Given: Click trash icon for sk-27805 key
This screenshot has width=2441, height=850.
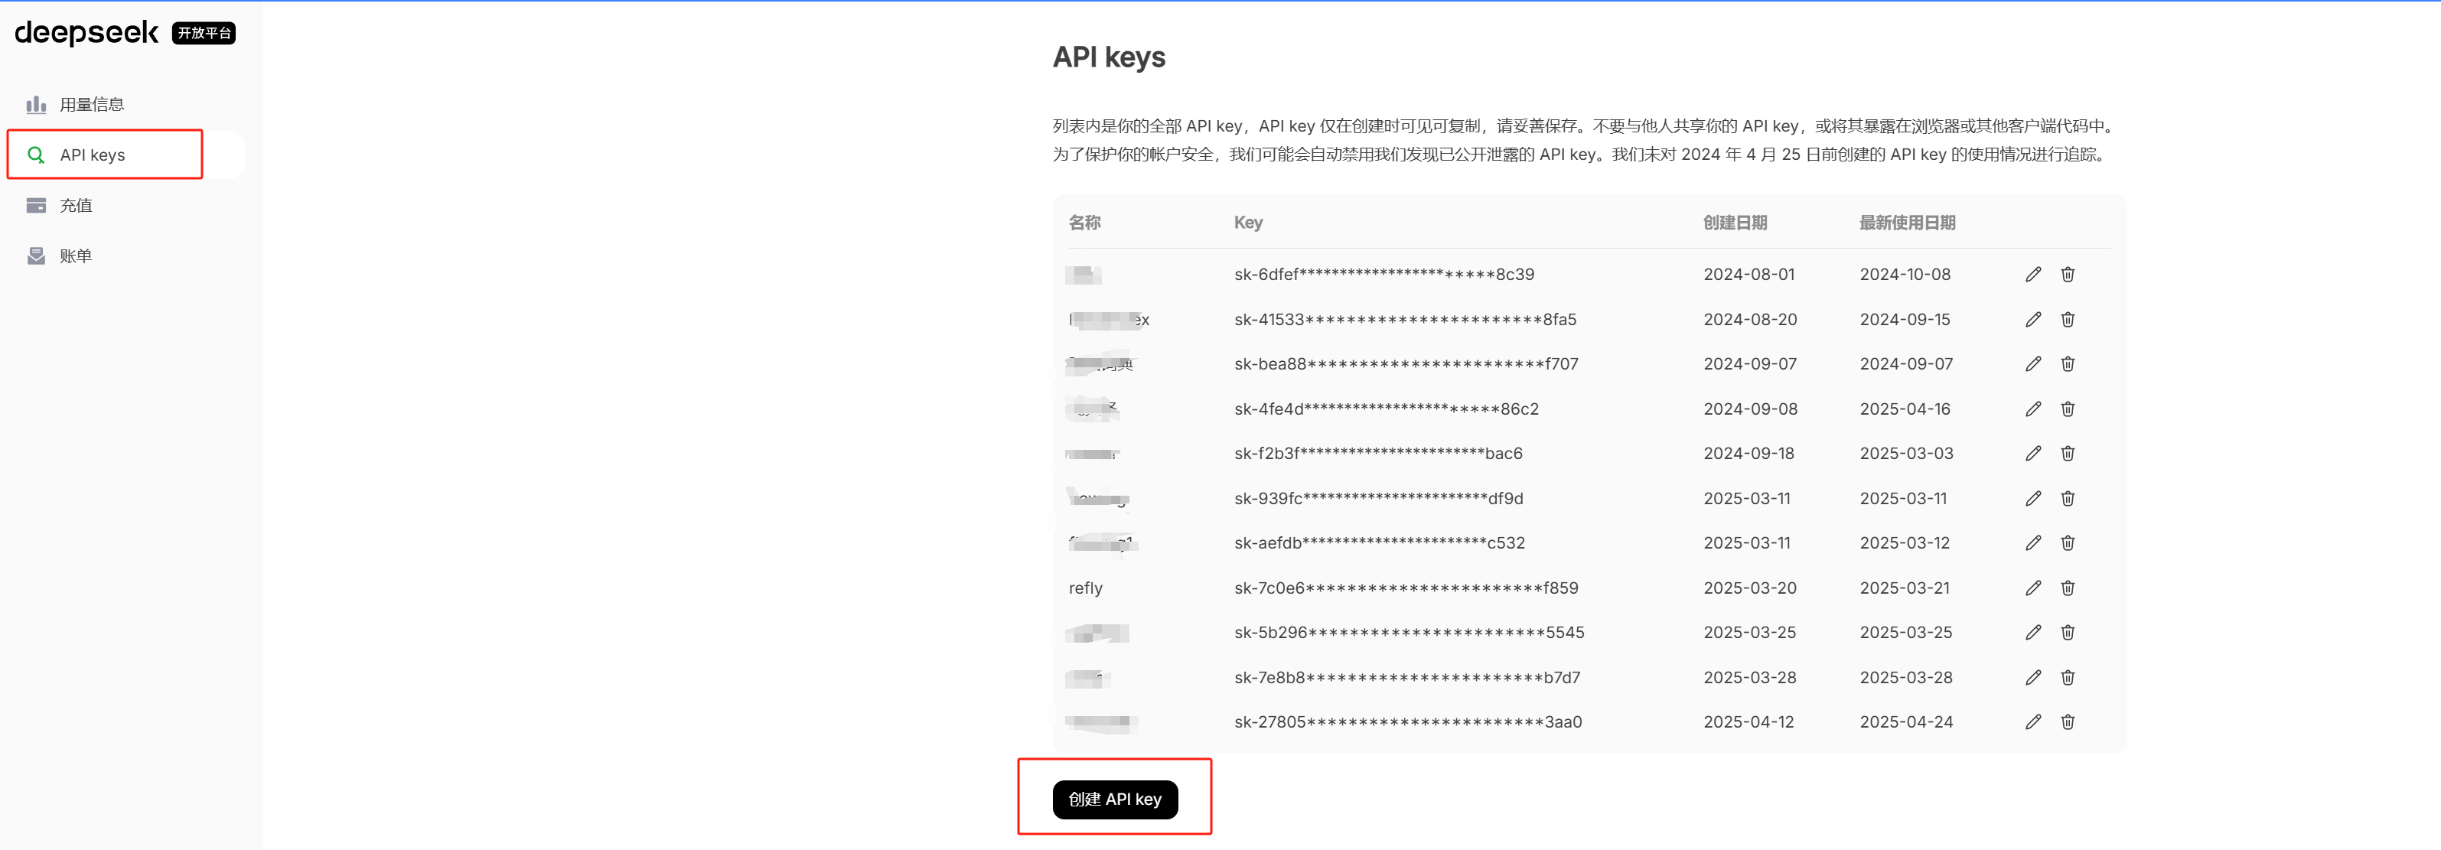Looking at the screenshot, I should pyautogui.click(x=2068, y=722).
